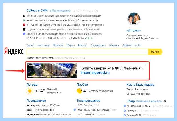Open the в Краснодаре news link
The image size is (177, 121).
click(x=60, y=11)
